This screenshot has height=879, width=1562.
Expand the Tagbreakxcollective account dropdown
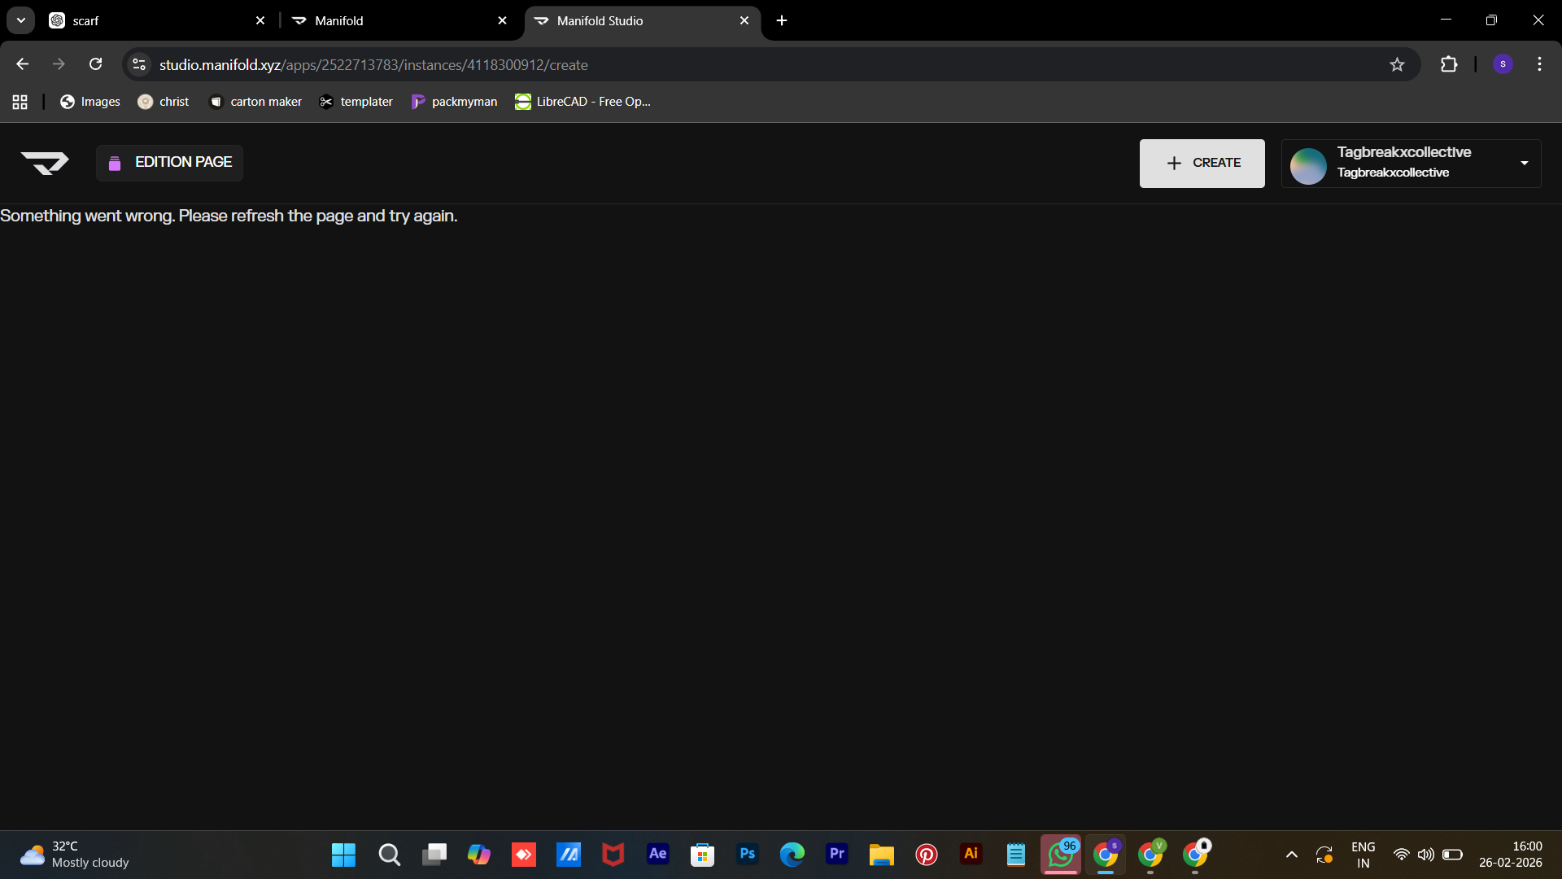pyautogui.click(x=1524, y=164)
